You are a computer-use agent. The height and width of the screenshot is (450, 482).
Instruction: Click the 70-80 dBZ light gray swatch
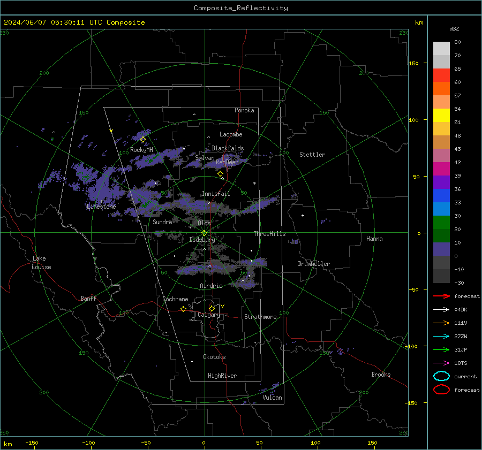[441, 49]
